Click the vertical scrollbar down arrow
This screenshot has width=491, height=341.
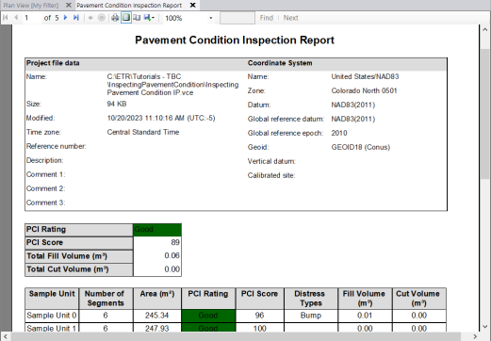[485, 327]
